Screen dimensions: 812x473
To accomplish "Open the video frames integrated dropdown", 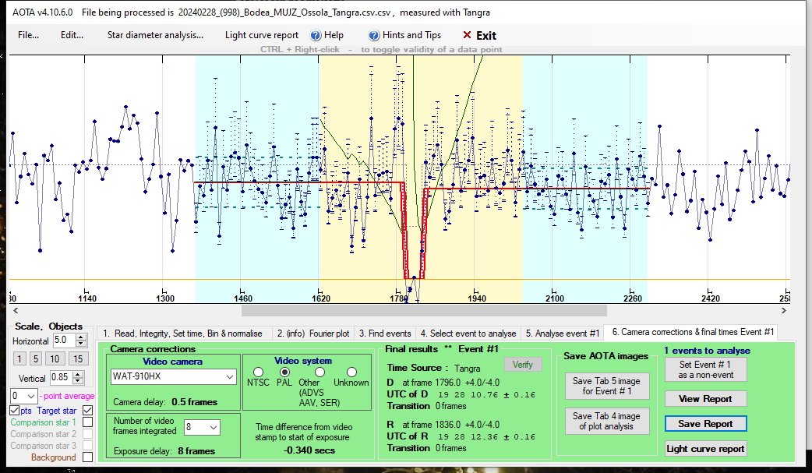I will pos(202,427).
